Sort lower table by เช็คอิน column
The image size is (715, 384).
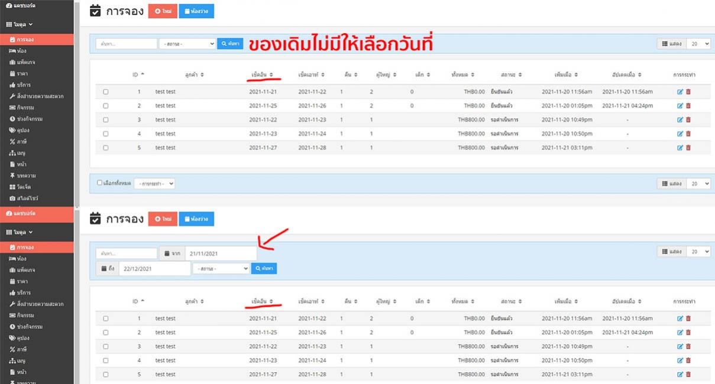pyautogui.click(x=263, y=301)
